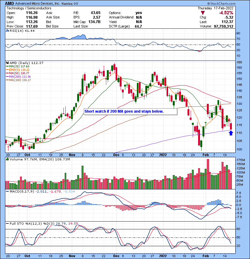This screenshot has height=259, width=250.
Task: Click the Annual Dividend label
Action: [121, 17]
